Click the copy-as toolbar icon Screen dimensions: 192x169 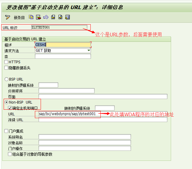[x=31, y=17]
